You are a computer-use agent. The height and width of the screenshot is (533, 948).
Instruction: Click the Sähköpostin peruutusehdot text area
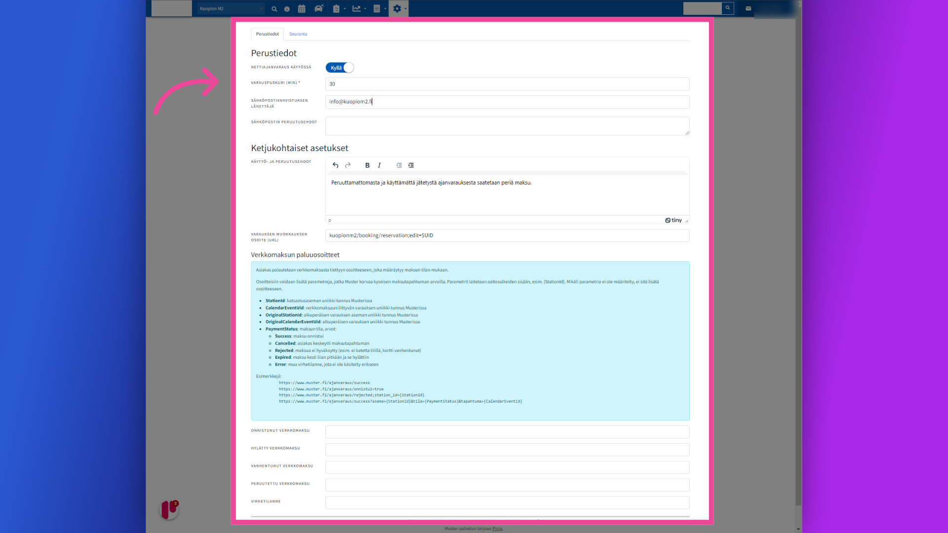[x=507, y=126]
